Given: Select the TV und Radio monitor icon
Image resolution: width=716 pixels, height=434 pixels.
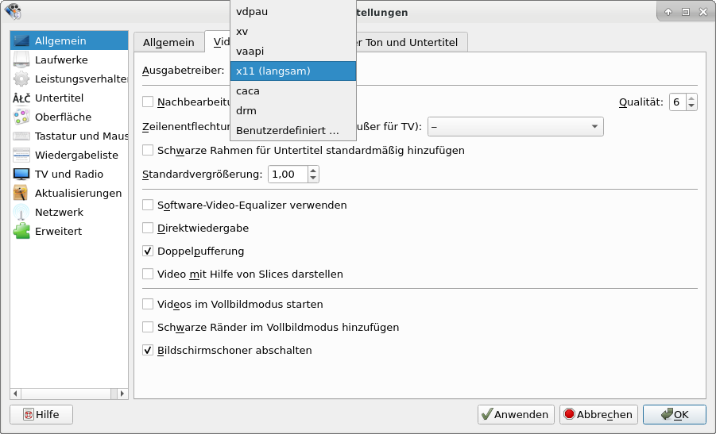Looking at the screenshot, I should click(21, 175).
